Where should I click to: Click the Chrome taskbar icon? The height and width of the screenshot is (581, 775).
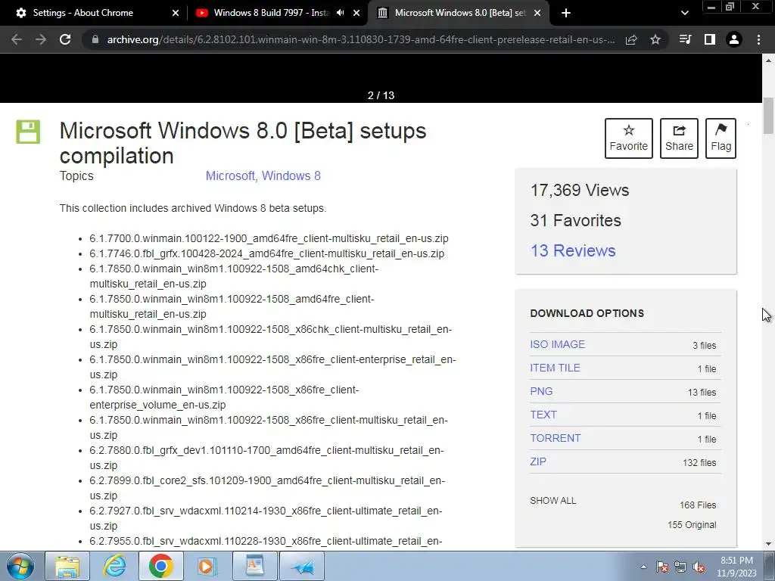(161, 566)
